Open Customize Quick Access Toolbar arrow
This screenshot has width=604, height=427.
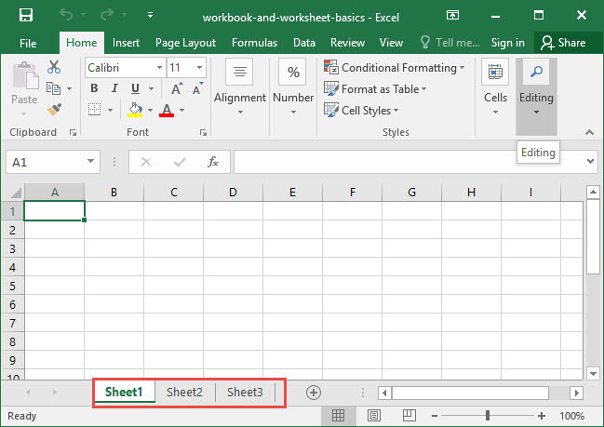(150, 16)
